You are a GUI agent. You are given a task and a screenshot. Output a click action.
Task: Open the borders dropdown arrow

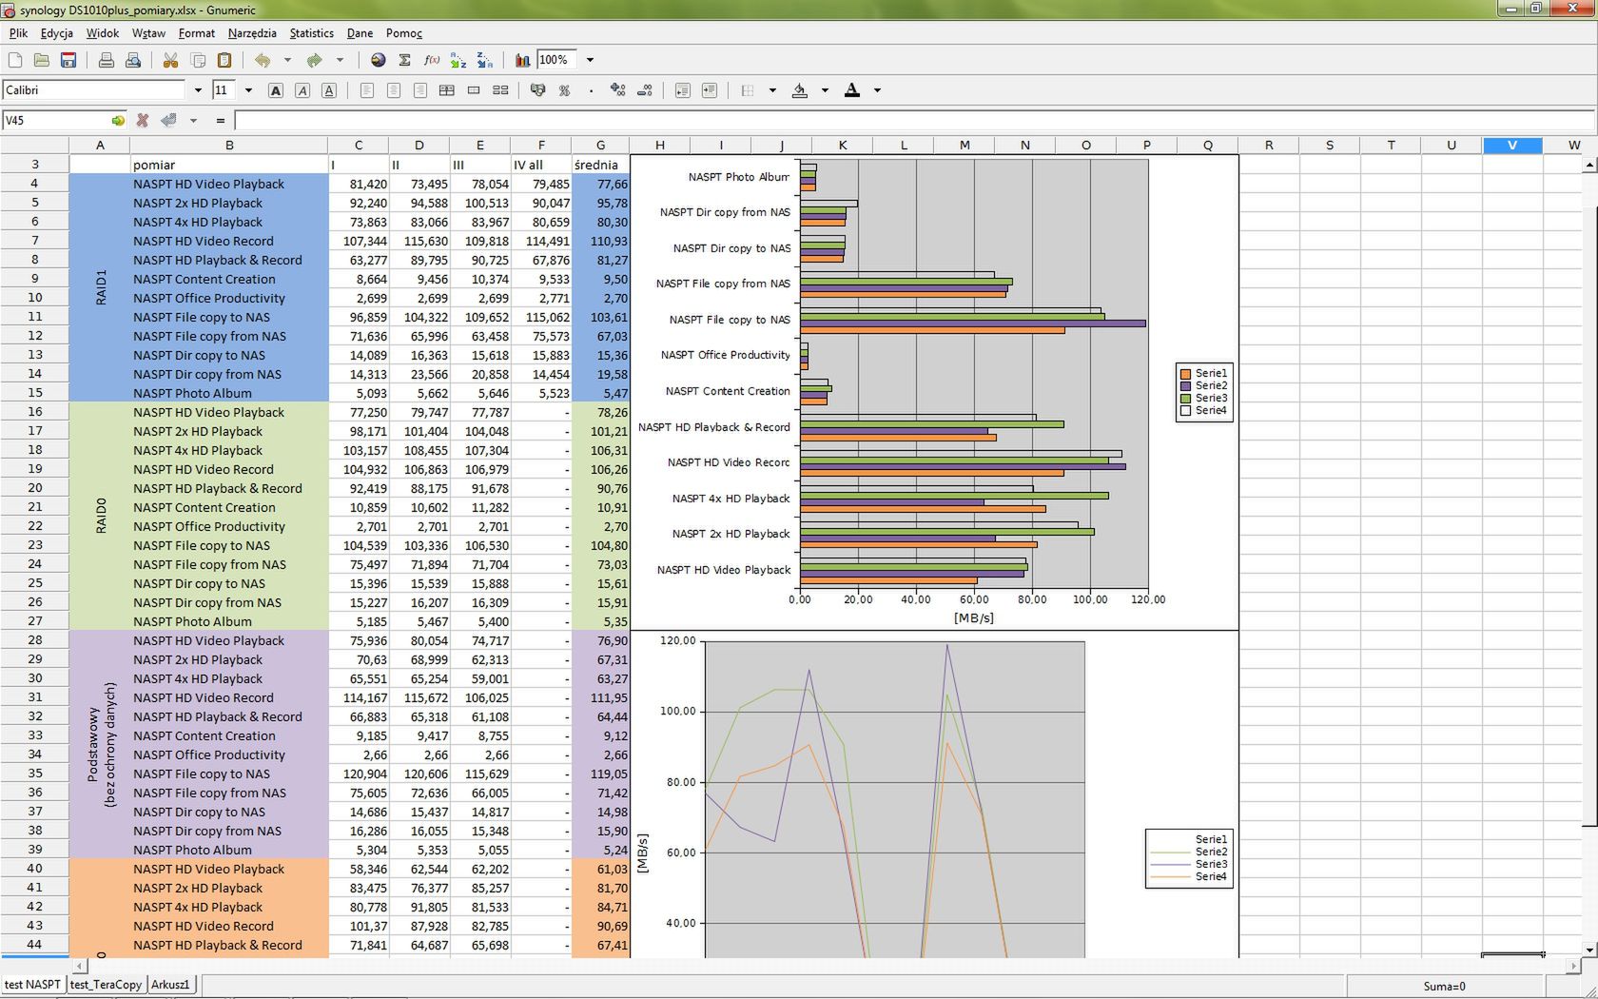(x=772, y=89)
